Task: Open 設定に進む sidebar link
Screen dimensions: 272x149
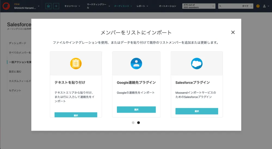Action: click(x=15, y=72)
